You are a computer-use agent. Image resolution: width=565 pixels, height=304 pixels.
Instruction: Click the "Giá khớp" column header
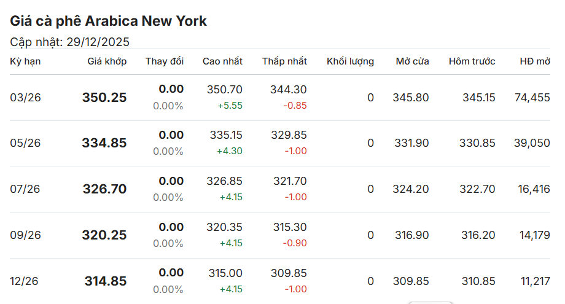coord(107,61)
